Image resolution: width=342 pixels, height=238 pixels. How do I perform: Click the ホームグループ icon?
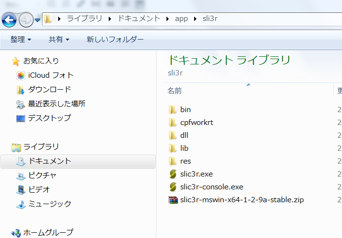[x=16, y=233]
